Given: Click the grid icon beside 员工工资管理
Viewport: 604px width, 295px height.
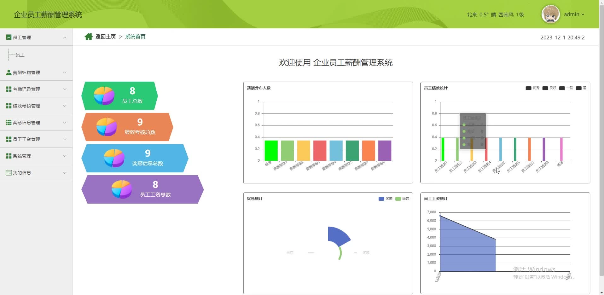Looking at the screenshot, I should (9, 139).
